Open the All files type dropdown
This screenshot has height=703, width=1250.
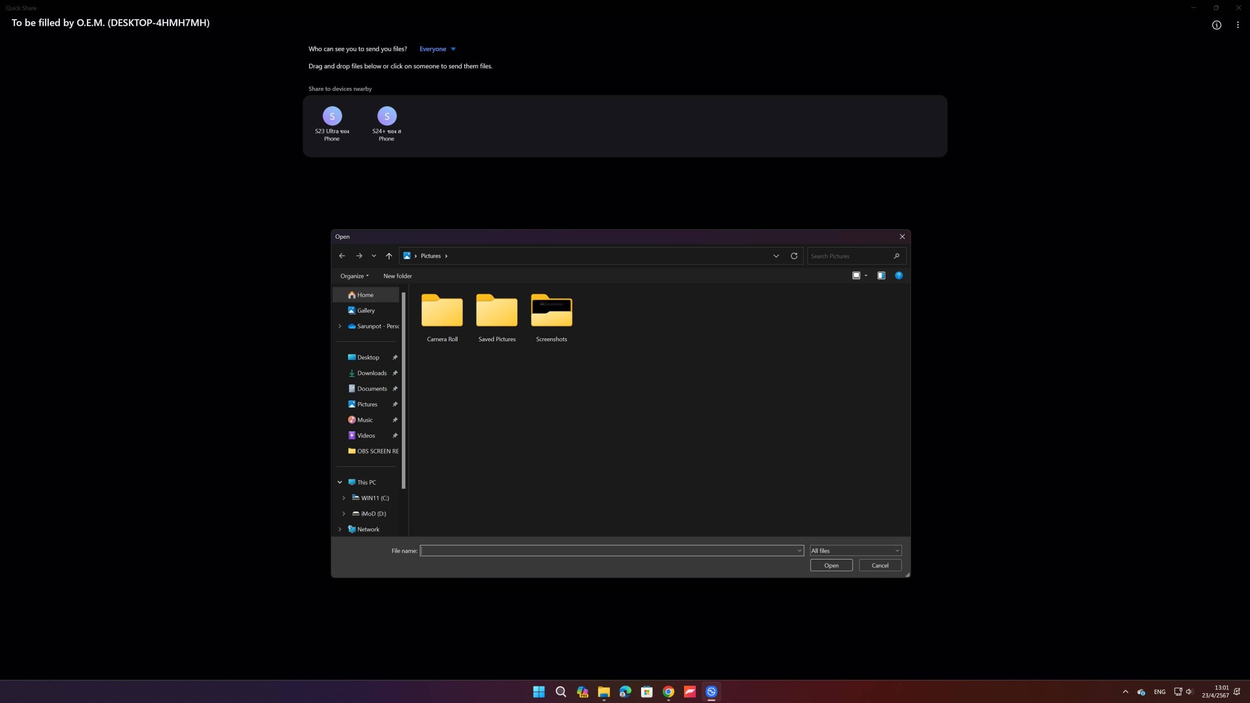(855, 551)
